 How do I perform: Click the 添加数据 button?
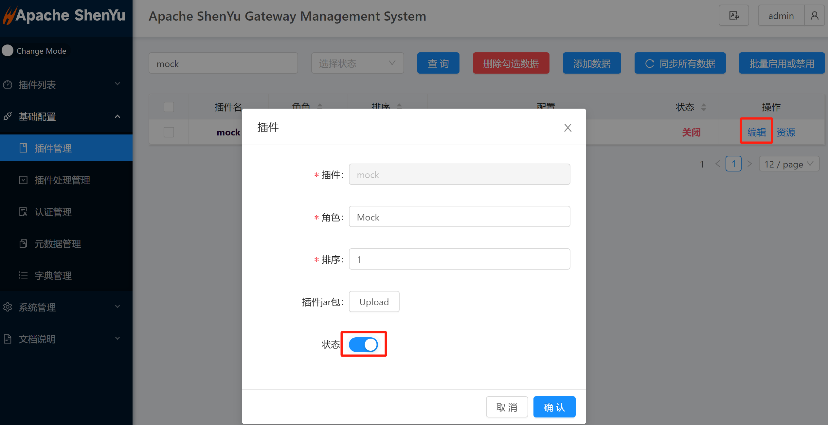pos(592,63)
